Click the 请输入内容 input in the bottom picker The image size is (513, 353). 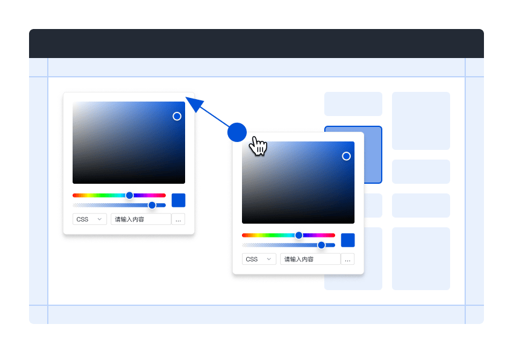[x=310, y=259]
